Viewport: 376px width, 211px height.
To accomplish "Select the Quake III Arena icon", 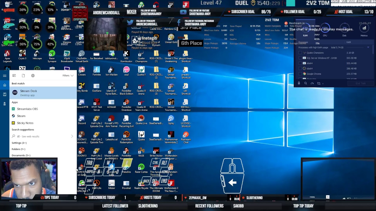I will pos(141,89).
